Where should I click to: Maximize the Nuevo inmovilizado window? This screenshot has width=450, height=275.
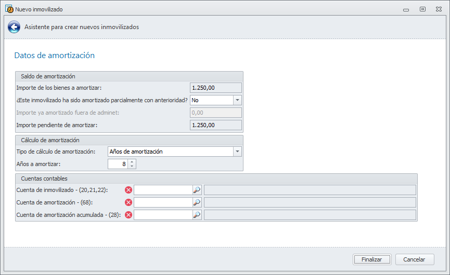pyautogui.click(x=422, y=9)
